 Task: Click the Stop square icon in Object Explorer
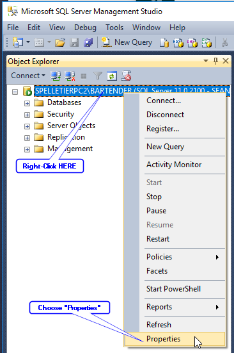(84, 76)
